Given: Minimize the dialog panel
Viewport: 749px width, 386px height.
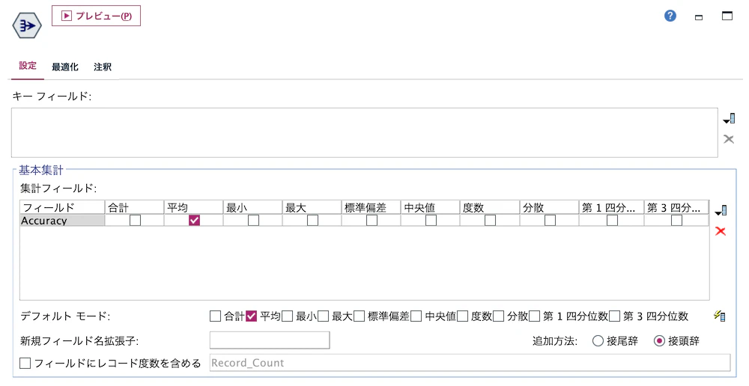Looking at the screenshot, I should point(699,17).
